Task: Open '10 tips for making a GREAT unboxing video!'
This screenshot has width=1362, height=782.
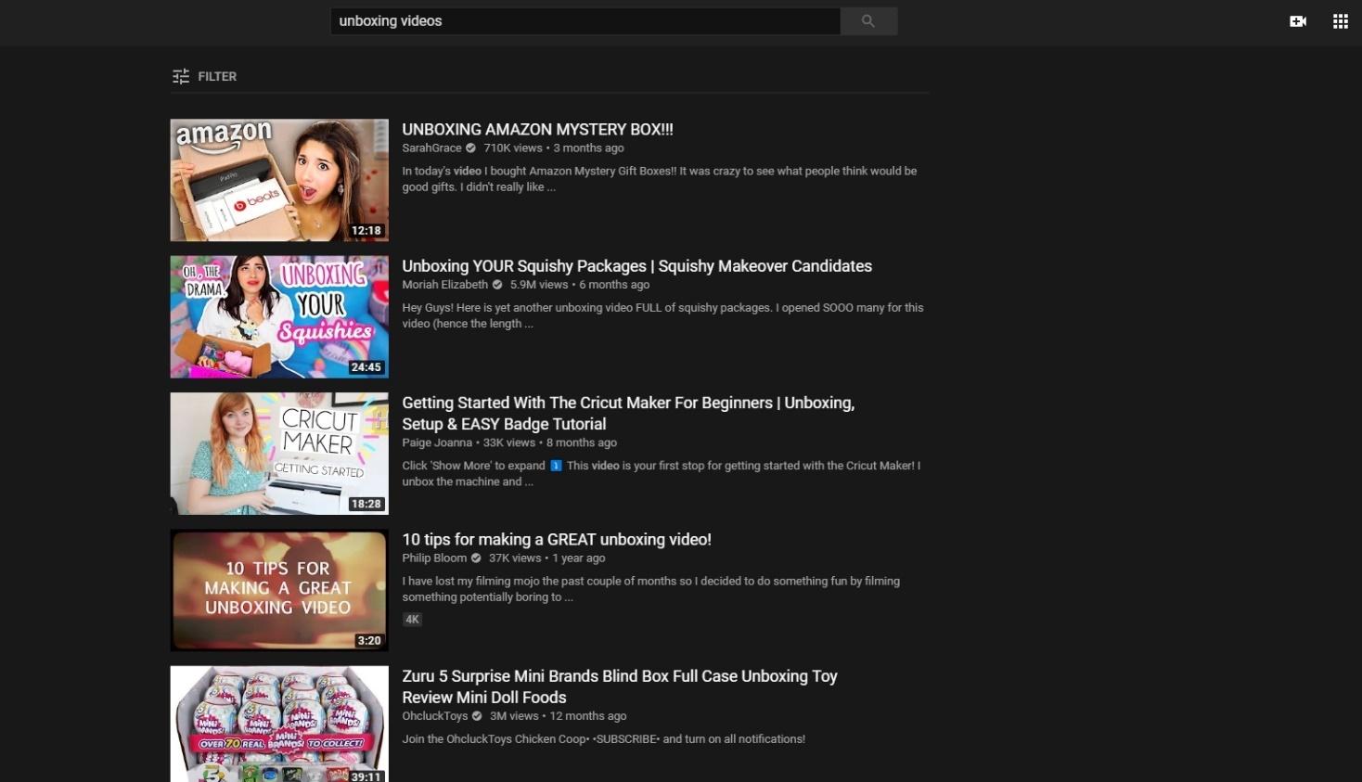Action: pos(556,539)
